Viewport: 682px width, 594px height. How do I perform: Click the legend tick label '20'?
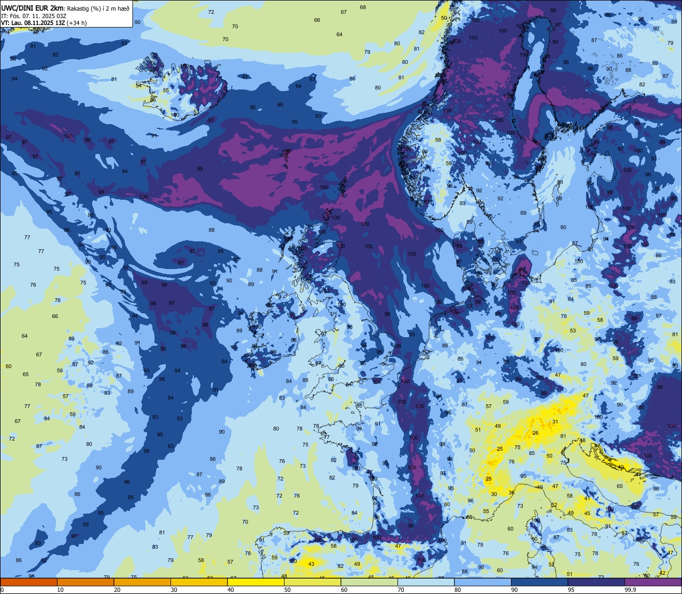[117, 590]
